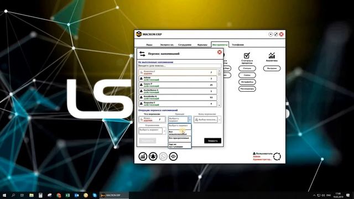Click the greyed-out transfer button
Screen dimensions: 354x199
click(x=147, y=140)
